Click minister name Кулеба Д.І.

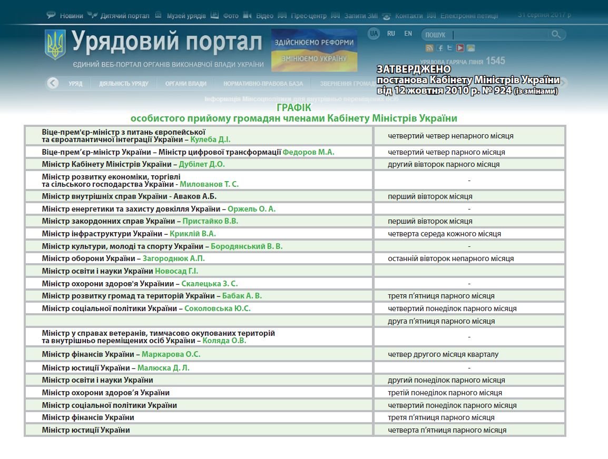point(210,139)
